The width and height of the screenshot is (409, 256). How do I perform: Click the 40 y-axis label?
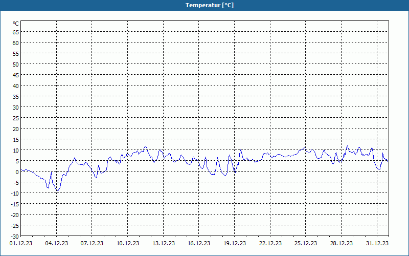coord(16,86)
